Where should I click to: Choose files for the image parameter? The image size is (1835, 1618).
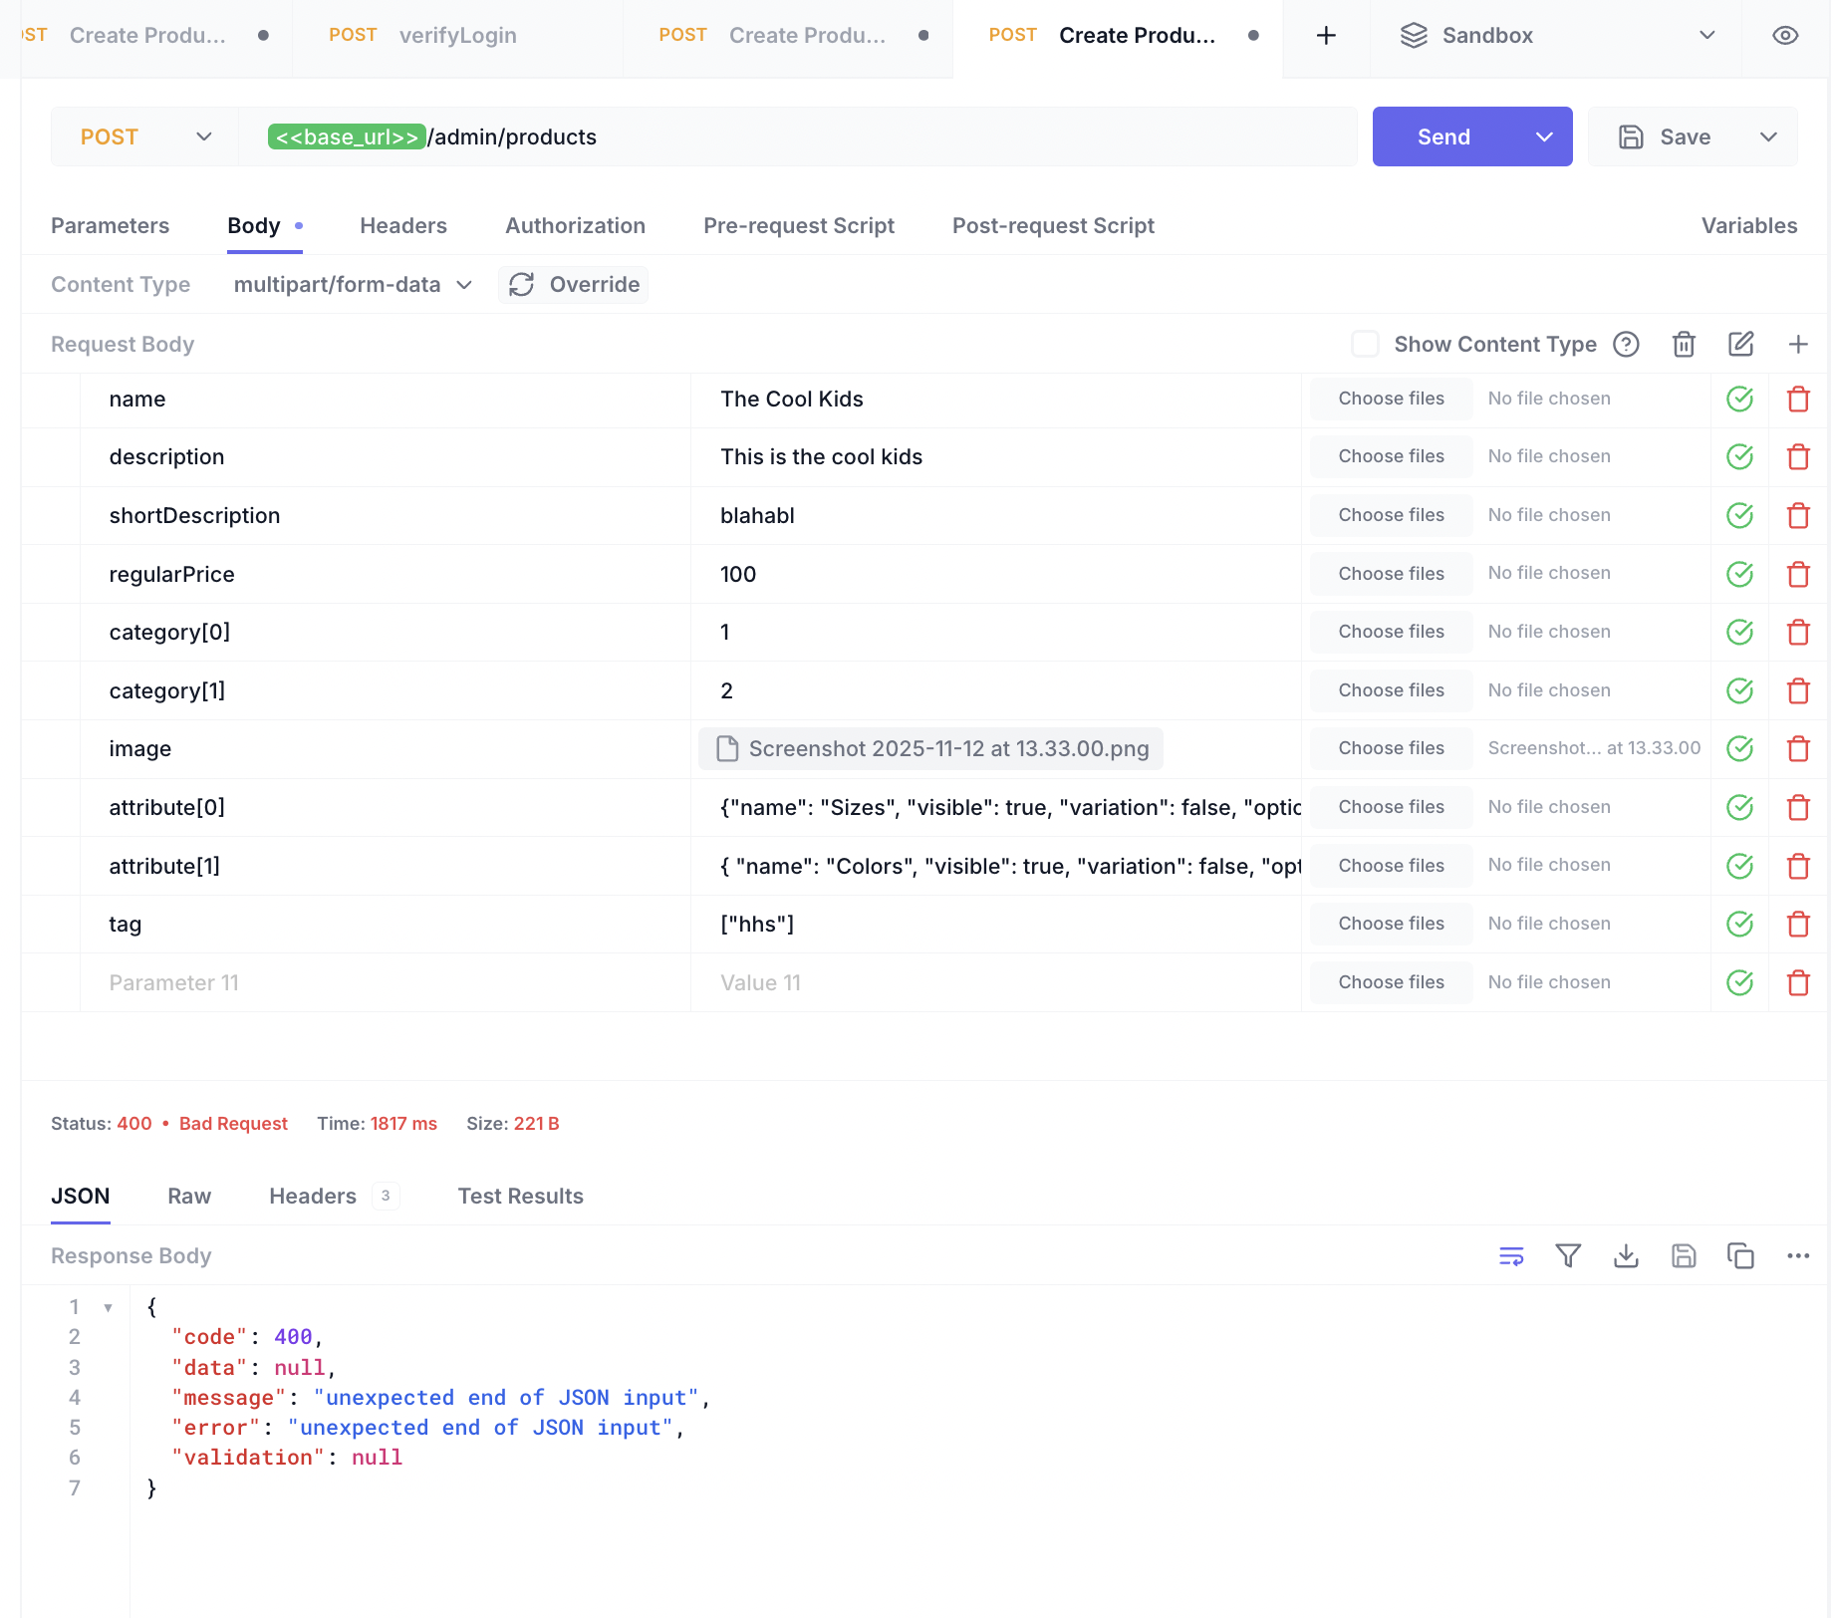(x=1391, y=749)
